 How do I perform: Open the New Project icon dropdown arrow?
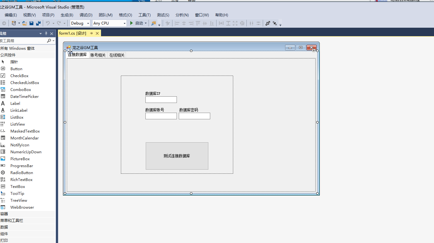click(x=19, y=23)
